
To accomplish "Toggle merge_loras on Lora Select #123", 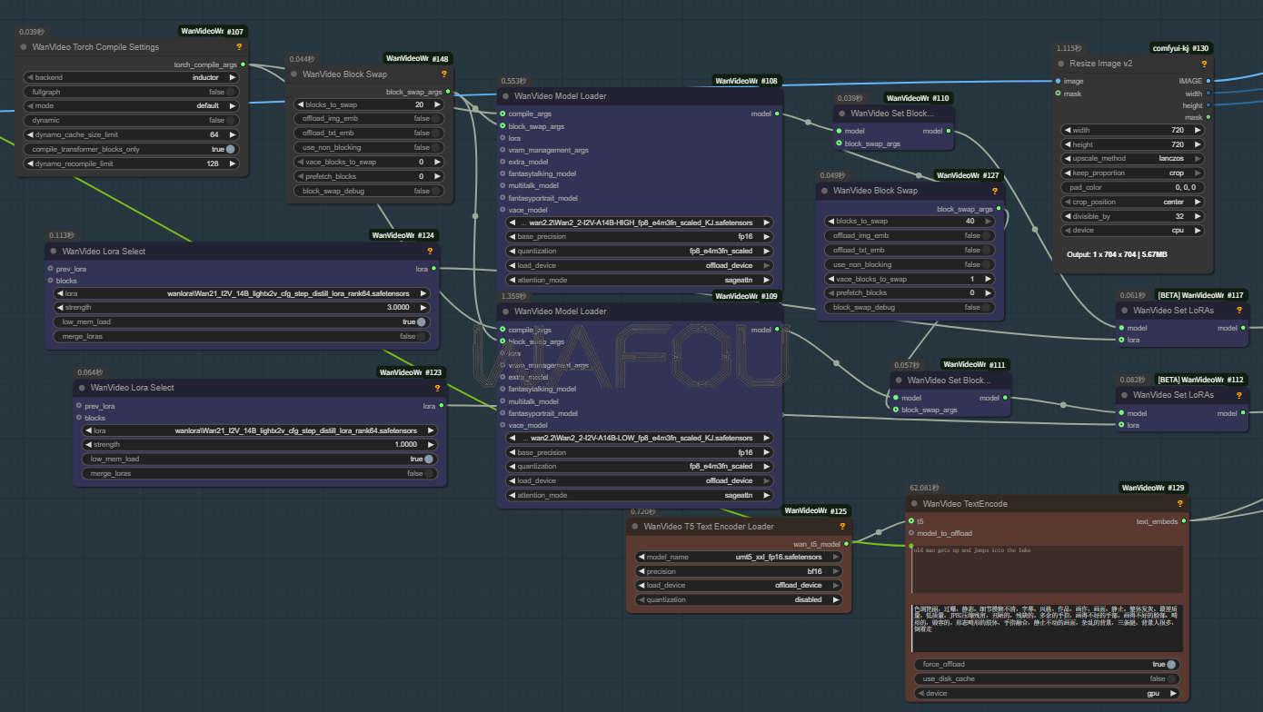I will point(259,473).
